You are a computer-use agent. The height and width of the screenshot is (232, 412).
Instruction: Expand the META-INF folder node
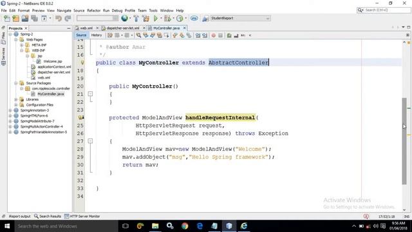21,45
